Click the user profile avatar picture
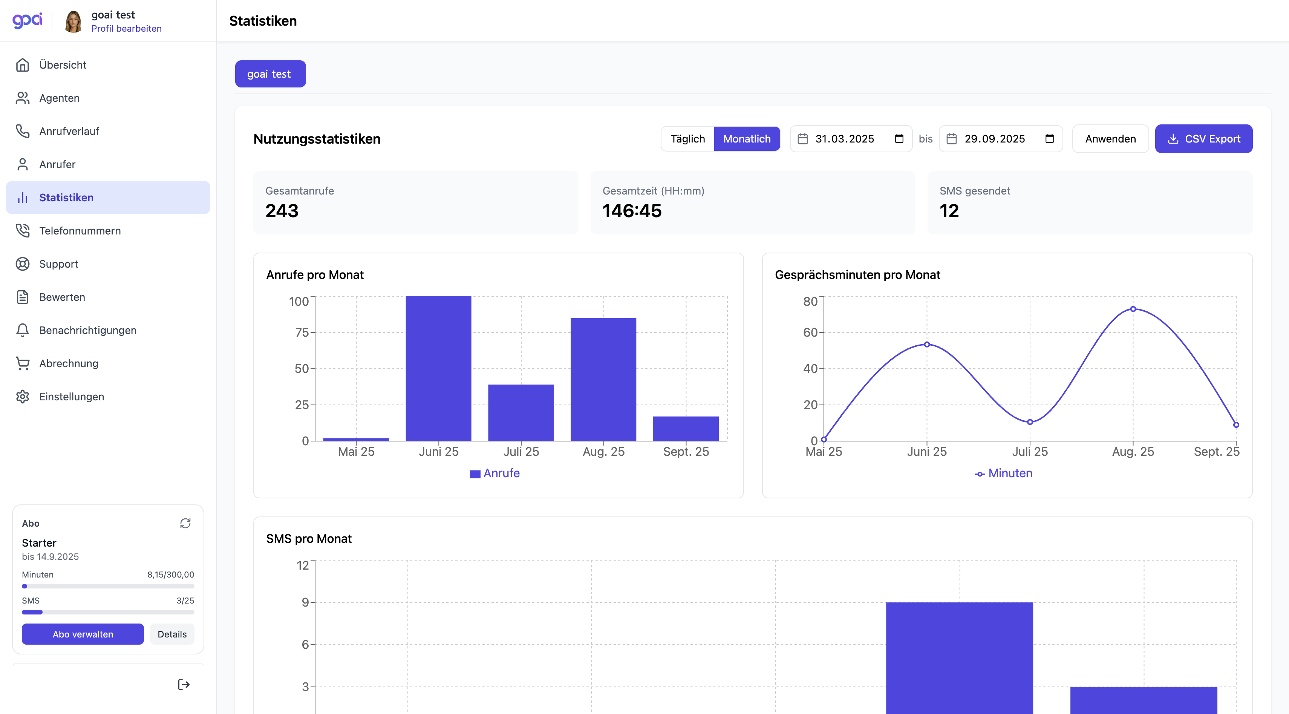The width and height of the screenshot is (1289, 714). 73,21
